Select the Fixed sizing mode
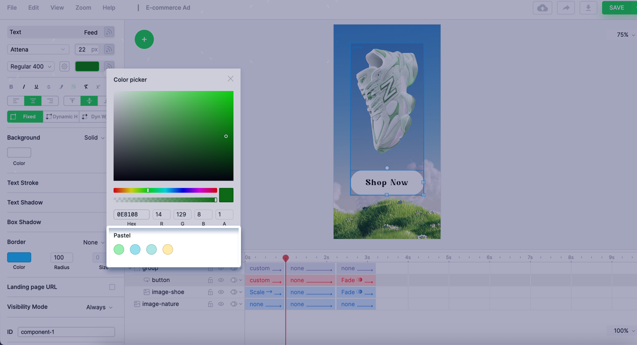 click(x=25, y=117)
